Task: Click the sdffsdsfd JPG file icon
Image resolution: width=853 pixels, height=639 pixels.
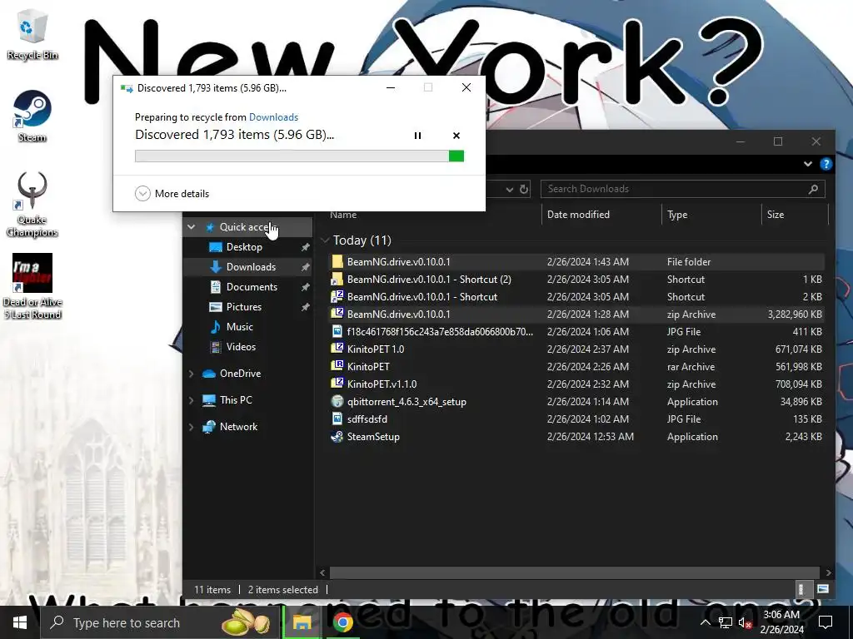Action: coord(337,419)
